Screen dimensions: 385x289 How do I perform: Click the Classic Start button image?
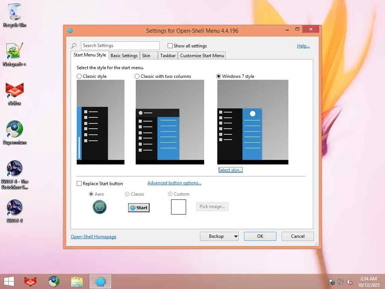pyautogui.click(x=139, y=208)
